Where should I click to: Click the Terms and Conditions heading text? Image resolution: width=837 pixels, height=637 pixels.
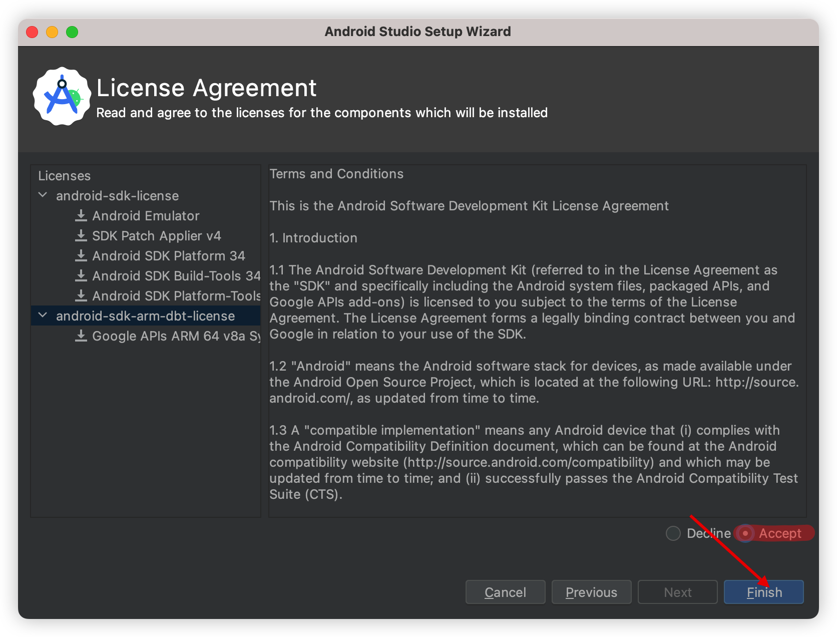click(x=336, y=174)
